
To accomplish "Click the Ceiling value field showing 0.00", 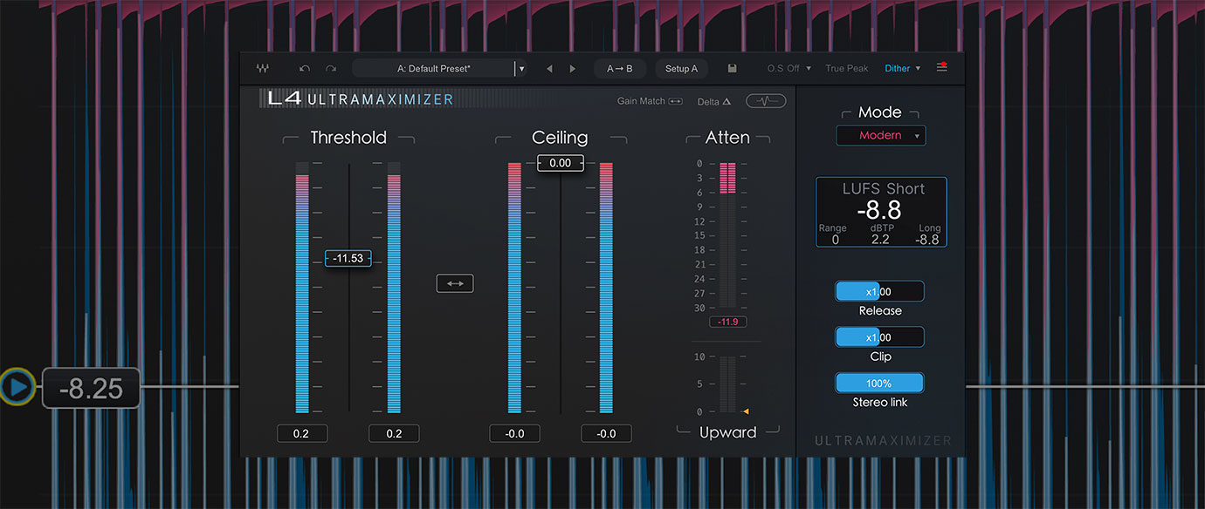I will pos(560,162).
